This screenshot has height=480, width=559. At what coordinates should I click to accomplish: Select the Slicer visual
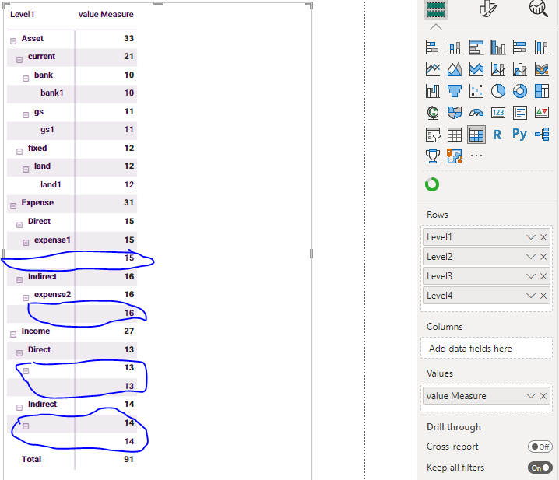pos(432,135)
